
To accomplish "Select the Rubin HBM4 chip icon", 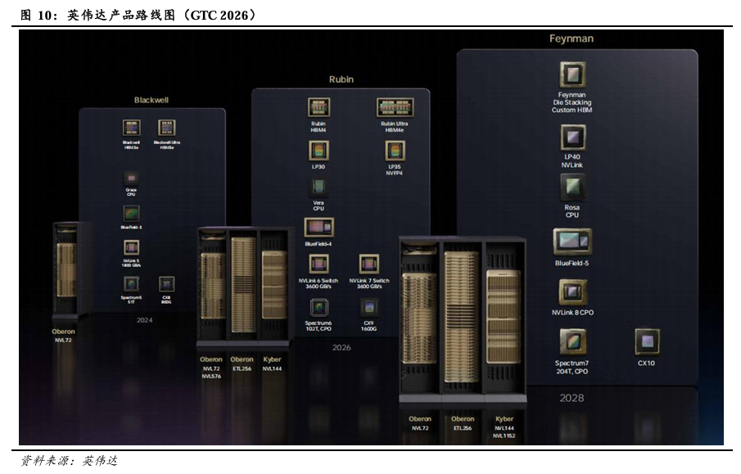I will 319,108.
